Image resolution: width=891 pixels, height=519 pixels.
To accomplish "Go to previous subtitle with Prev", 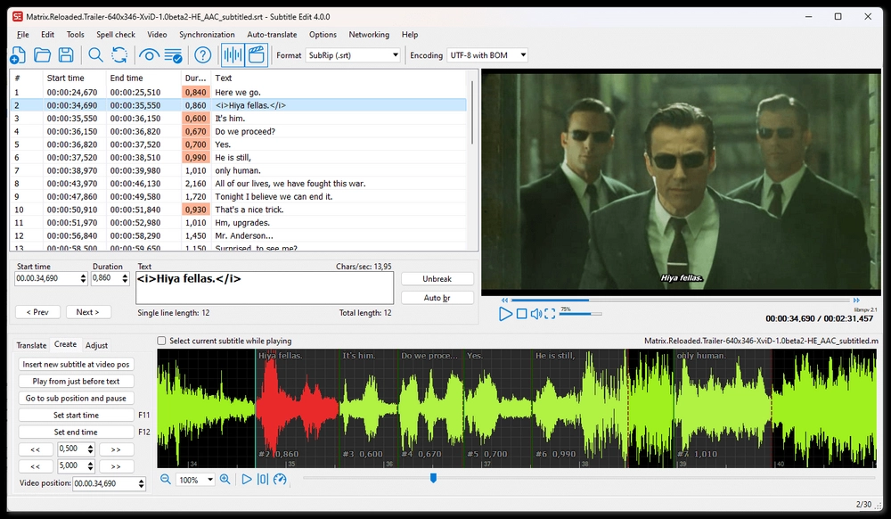I will coord(37,312).
